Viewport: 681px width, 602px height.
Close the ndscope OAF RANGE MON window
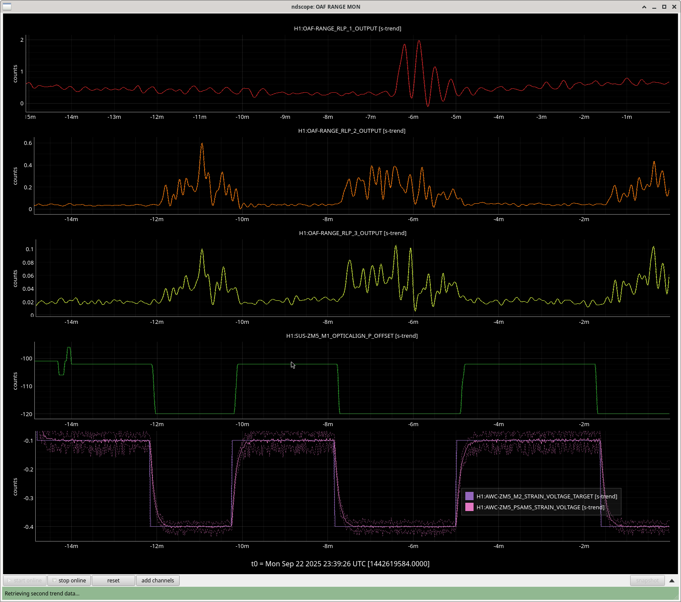pos(674,7)
